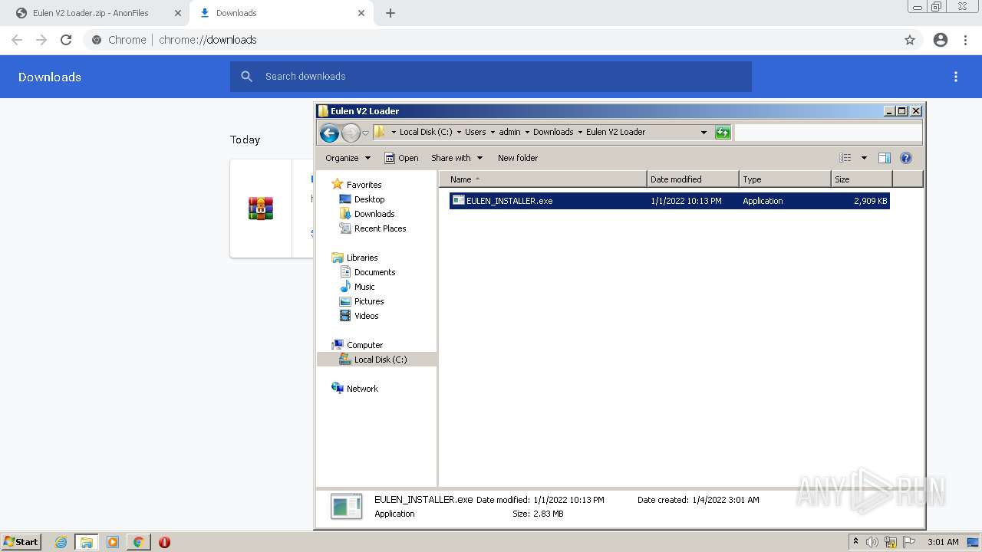This screenshot has height=552, width=982.
Task: Click the WinRAR archive icon of the download
Action: click(261, 209)
